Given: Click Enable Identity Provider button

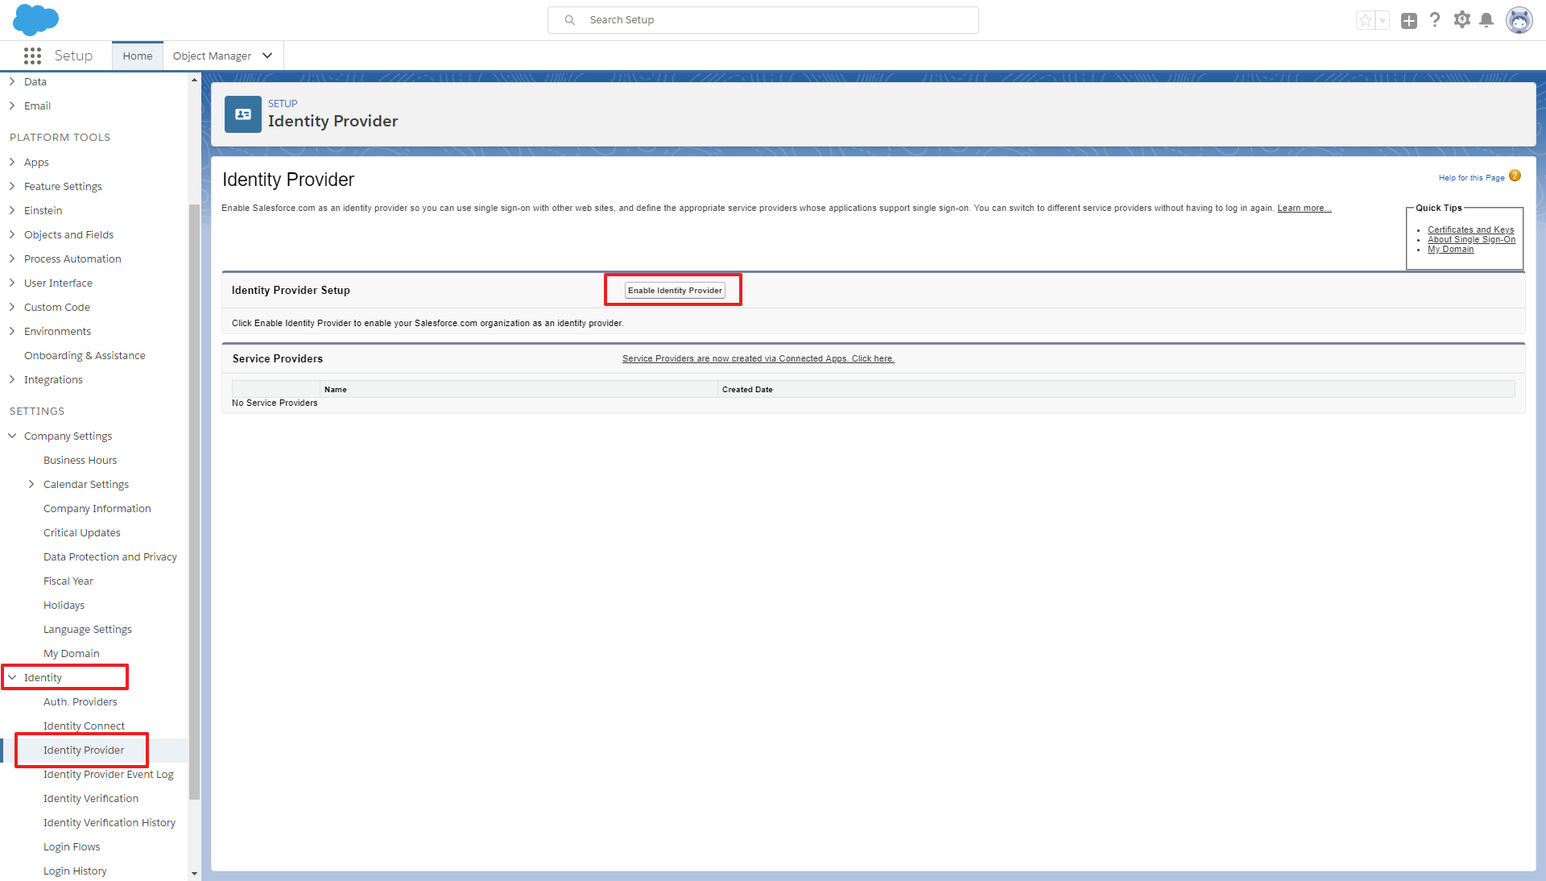Looking at the screenshot, I should [x=675, y=290].
